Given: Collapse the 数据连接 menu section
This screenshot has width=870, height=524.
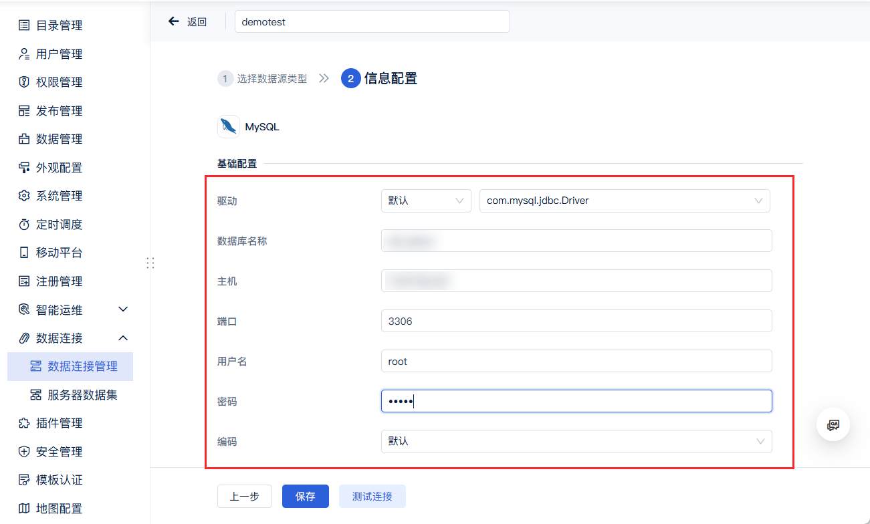Looking at the screenshot, I should 123,338.
